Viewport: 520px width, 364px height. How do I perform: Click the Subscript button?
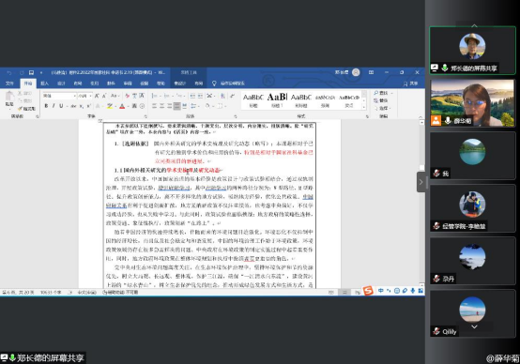(x=82, y=106)
